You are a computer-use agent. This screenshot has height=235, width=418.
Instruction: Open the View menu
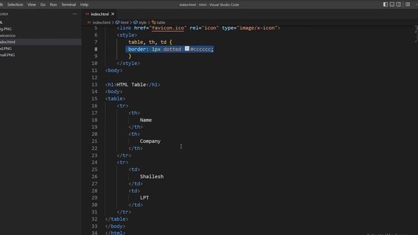point(31,5)
